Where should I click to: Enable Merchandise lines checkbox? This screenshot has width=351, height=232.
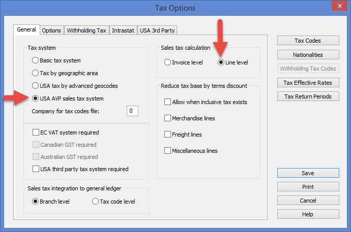[x=168, y=118]
